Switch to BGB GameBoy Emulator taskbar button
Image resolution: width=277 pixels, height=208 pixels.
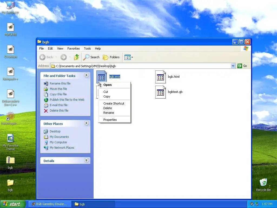(x=50, y=204)
